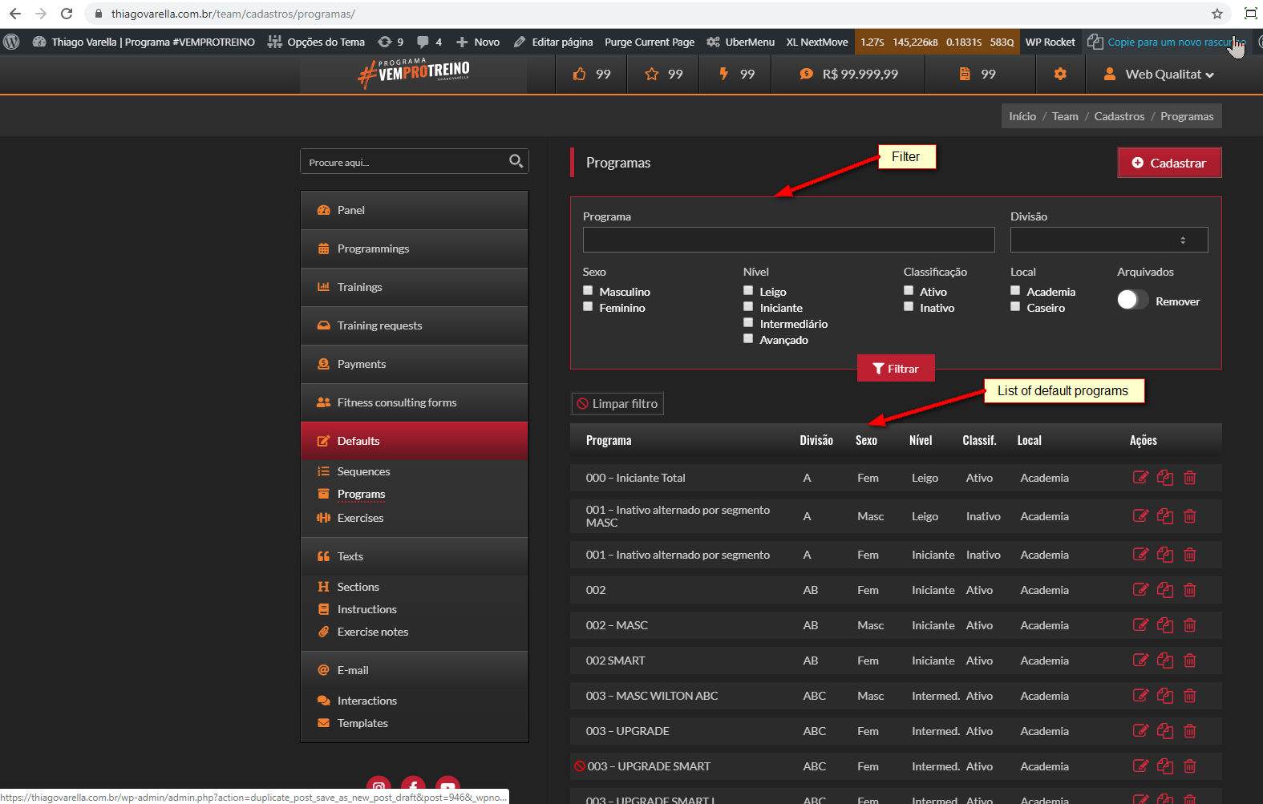1263x804 pixels.
Task: Open Programmings in the sidebar
Action: pos(414,248)
